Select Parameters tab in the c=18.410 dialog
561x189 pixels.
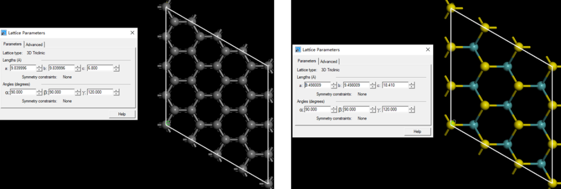tap(307, 61)
